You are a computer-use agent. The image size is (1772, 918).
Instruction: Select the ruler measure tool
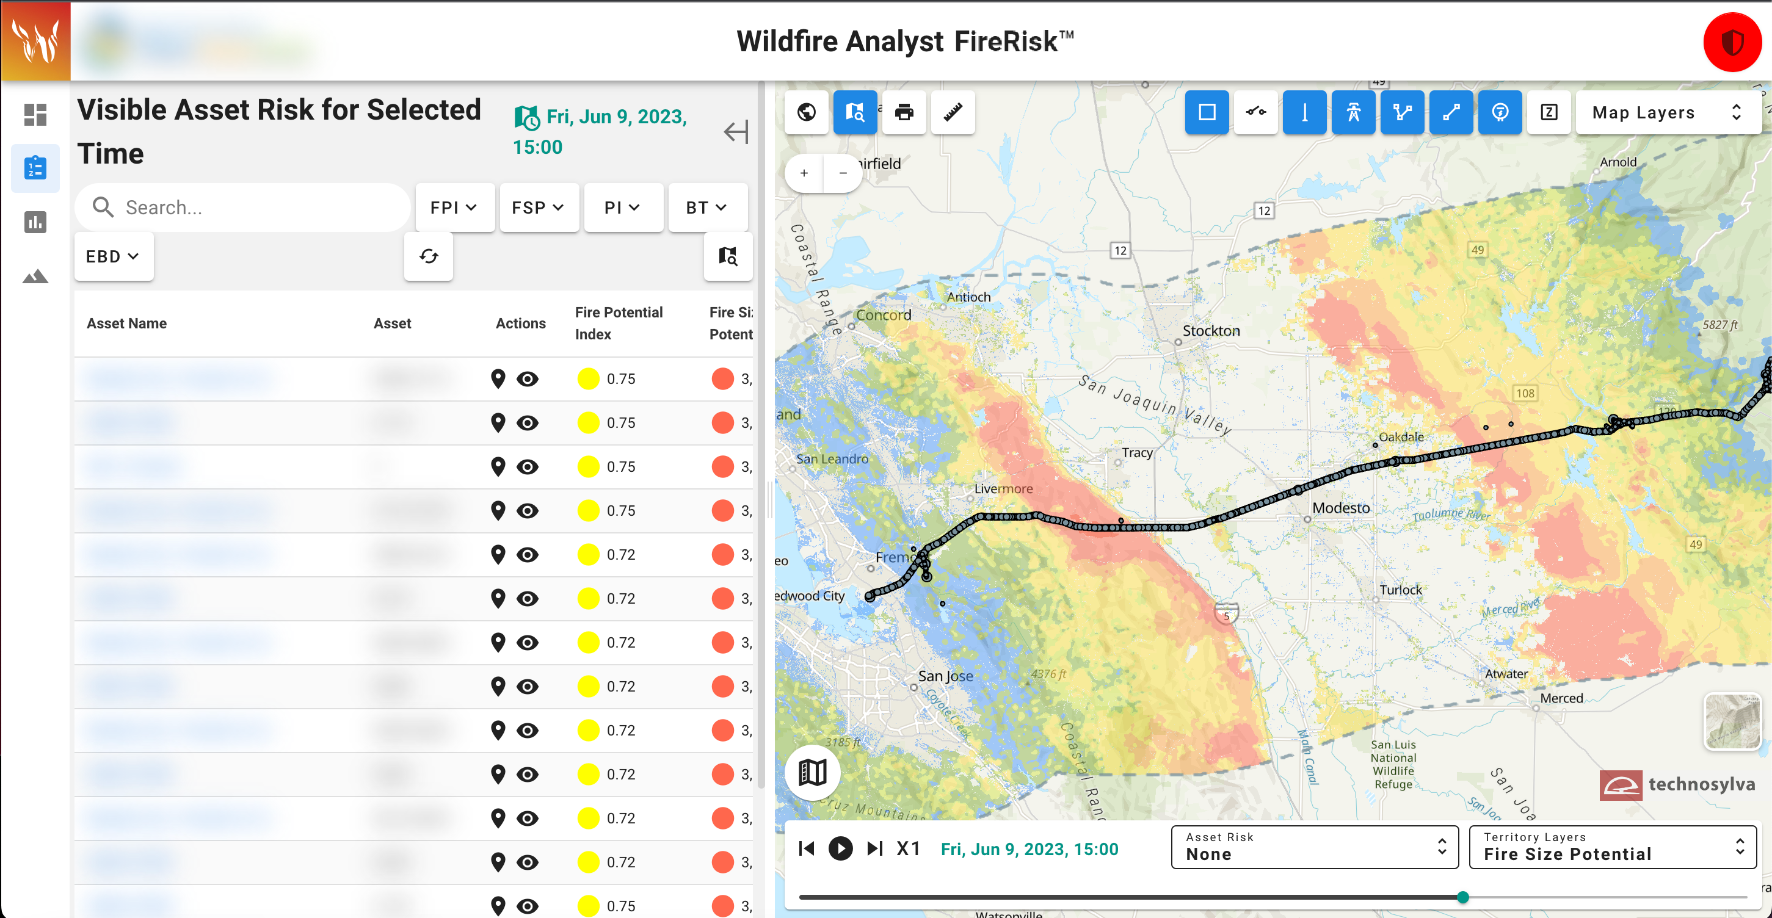tap(953, 112)
